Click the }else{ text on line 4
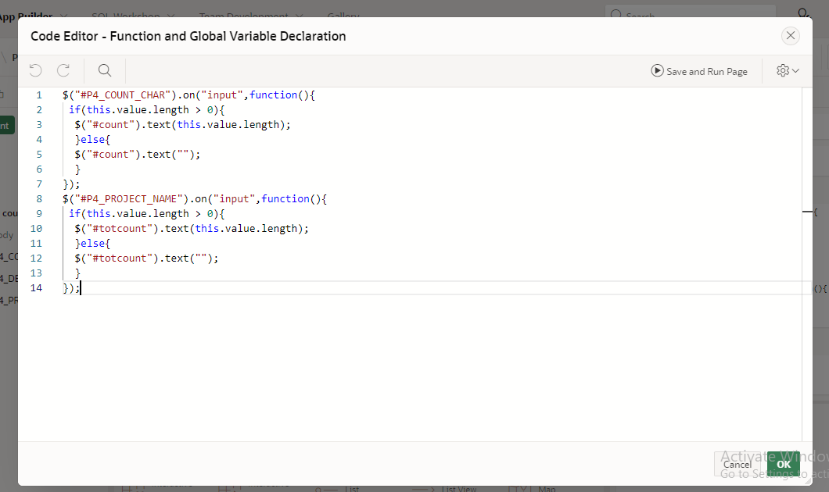829x492 pixels. [x=92, y=139]
